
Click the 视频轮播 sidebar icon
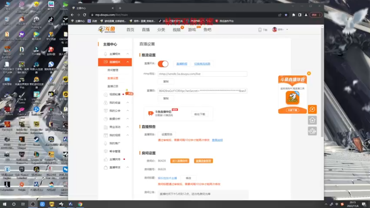(x=105, y=95)
